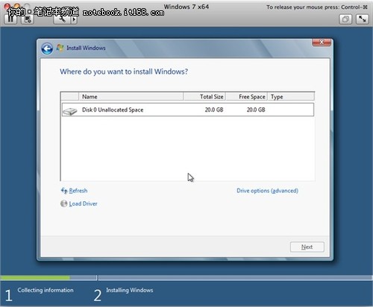Sort by the Name column header
Viewport: 373px width, 307px height.
(x=131, y=97)
